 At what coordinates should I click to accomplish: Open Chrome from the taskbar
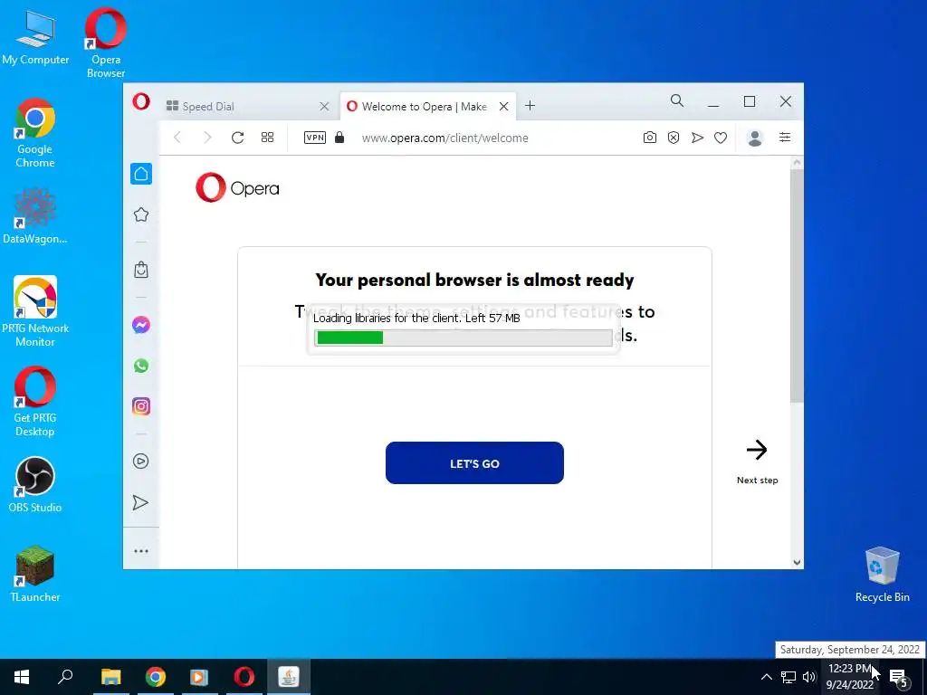pos(156,677)
